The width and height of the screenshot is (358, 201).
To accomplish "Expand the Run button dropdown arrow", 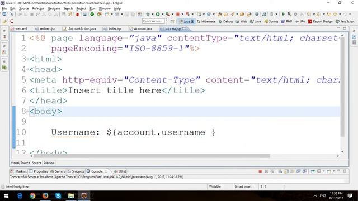I will tap(162, 14).
